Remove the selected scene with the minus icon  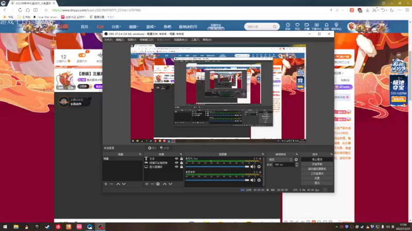(x=111, y=184)
